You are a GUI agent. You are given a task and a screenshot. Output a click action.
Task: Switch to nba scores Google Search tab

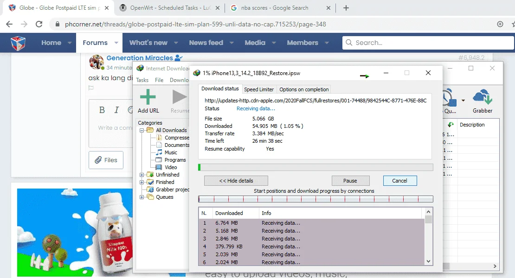pos(281,8)
